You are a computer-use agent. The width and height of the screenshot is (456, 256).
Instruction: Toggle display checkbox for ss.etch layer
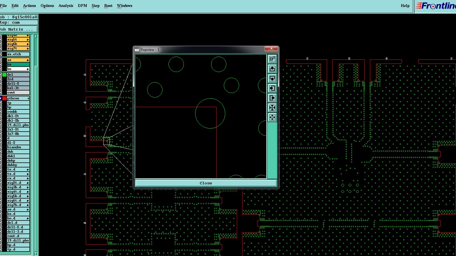1,54
